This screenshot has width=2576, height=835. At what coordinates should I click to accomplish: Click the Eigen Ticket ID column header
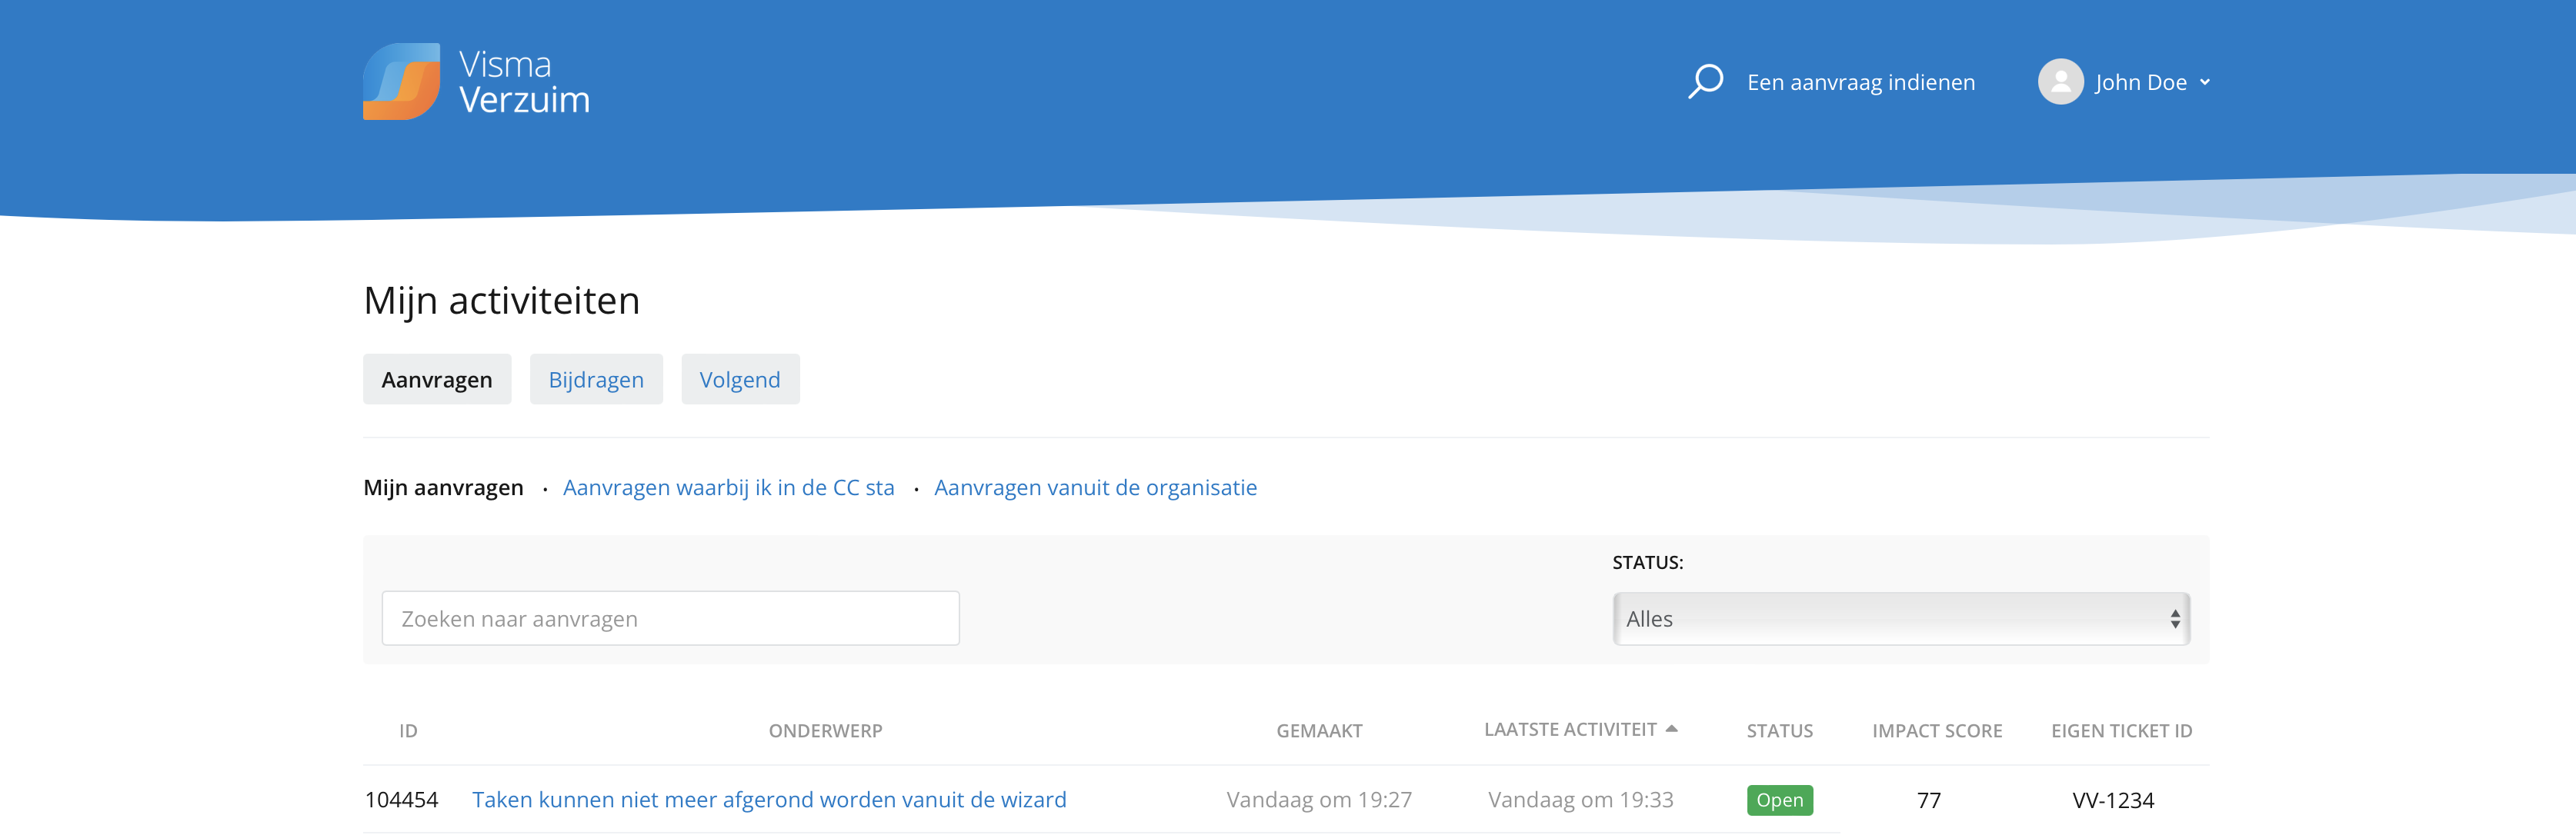(2121, 731)
